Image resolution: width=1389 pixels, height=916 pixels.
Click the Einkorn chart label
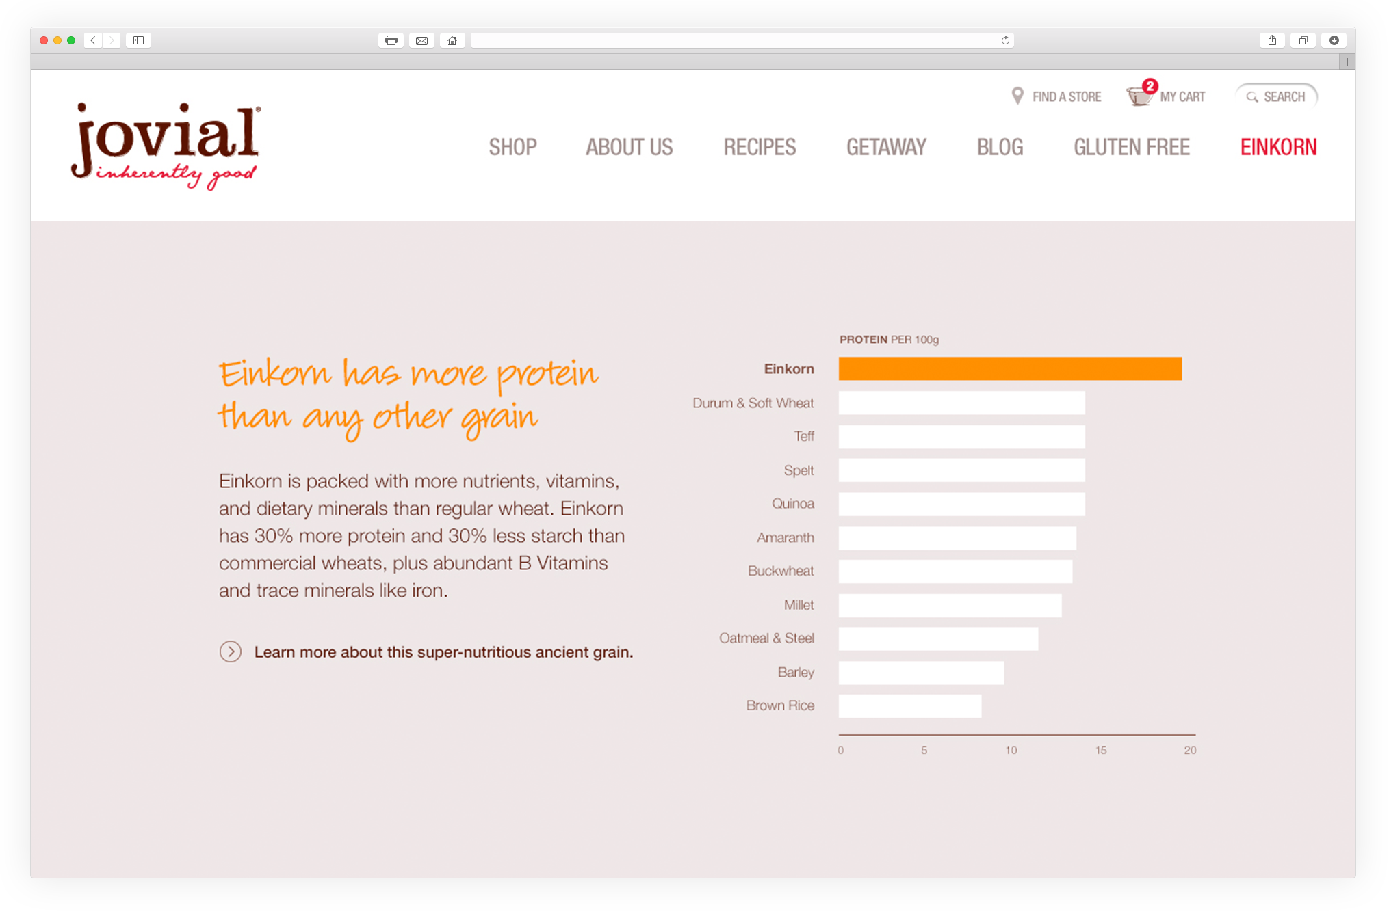click(789, 369)
